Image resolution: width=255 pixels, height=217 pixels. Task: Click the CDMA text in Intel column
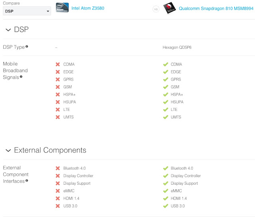click(x=69, y=64)
